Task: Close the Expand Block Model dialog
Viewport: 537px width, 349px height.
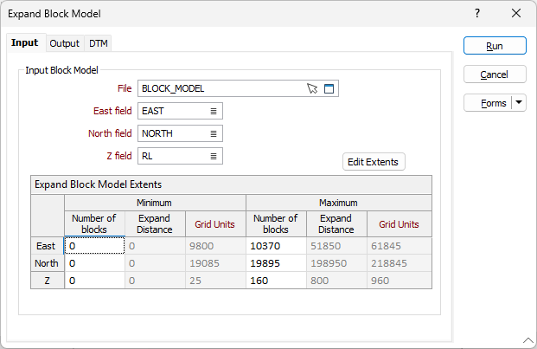Action: [x=516, y=14]
